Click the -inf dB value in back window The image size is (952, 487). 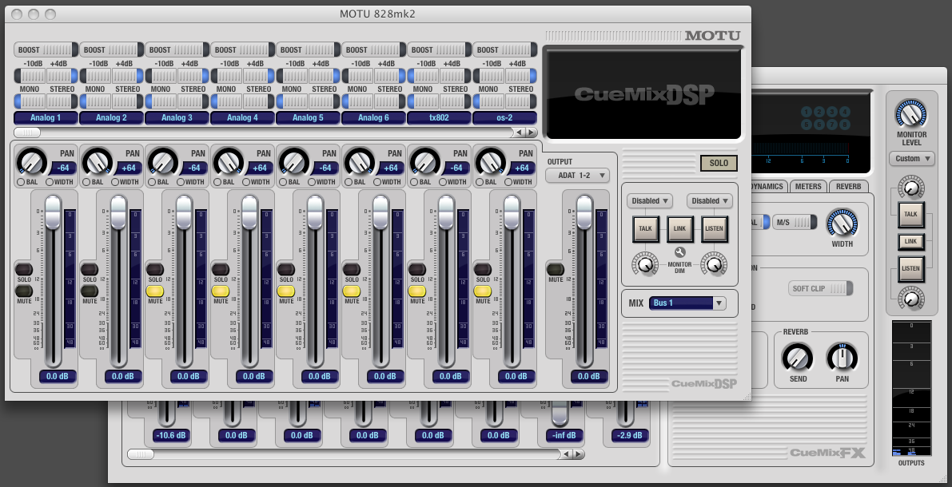(564, 435)
